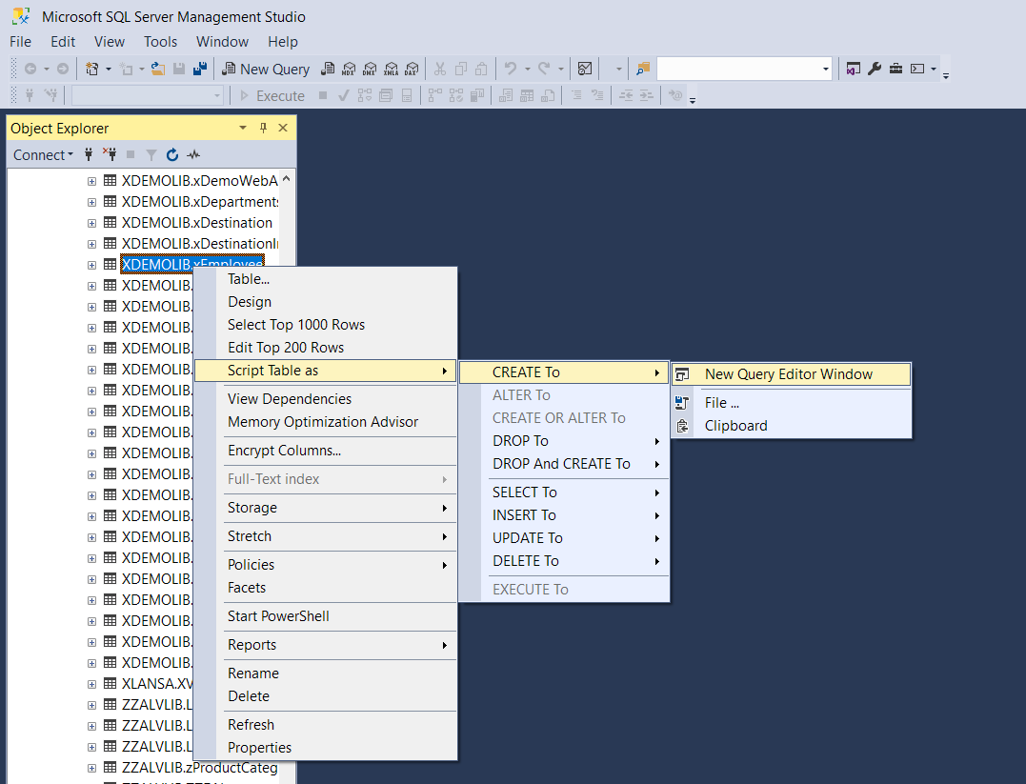Click the Disconnect plug icon in Object Explorer
Screen dimensions: 1026x784
coord(110,154)
